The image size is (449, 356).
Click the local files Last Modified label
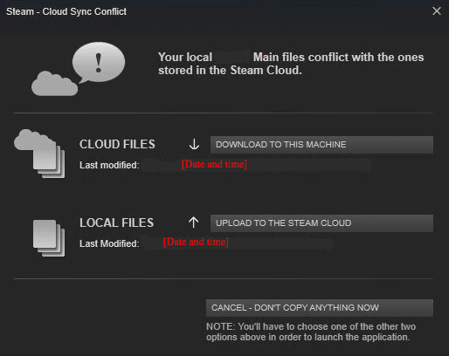click(109, 243)
